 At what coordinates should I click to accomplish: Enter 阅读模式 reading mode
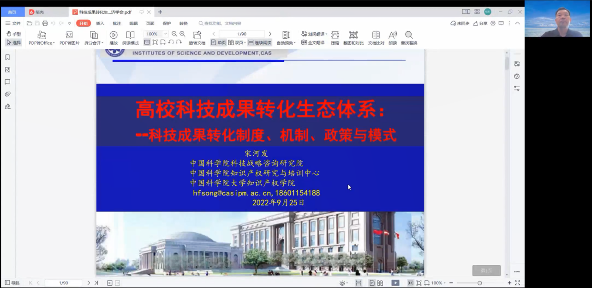[130, 37]
